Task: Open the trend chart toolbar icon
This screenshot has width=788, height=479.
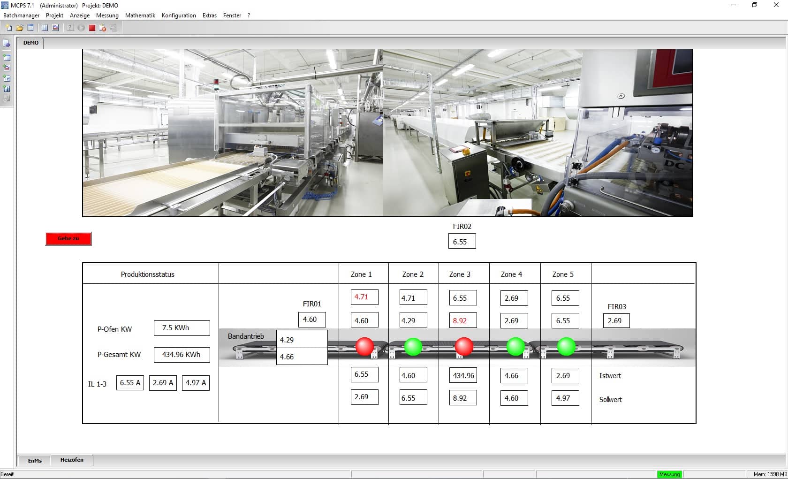Action: (55, 27)
